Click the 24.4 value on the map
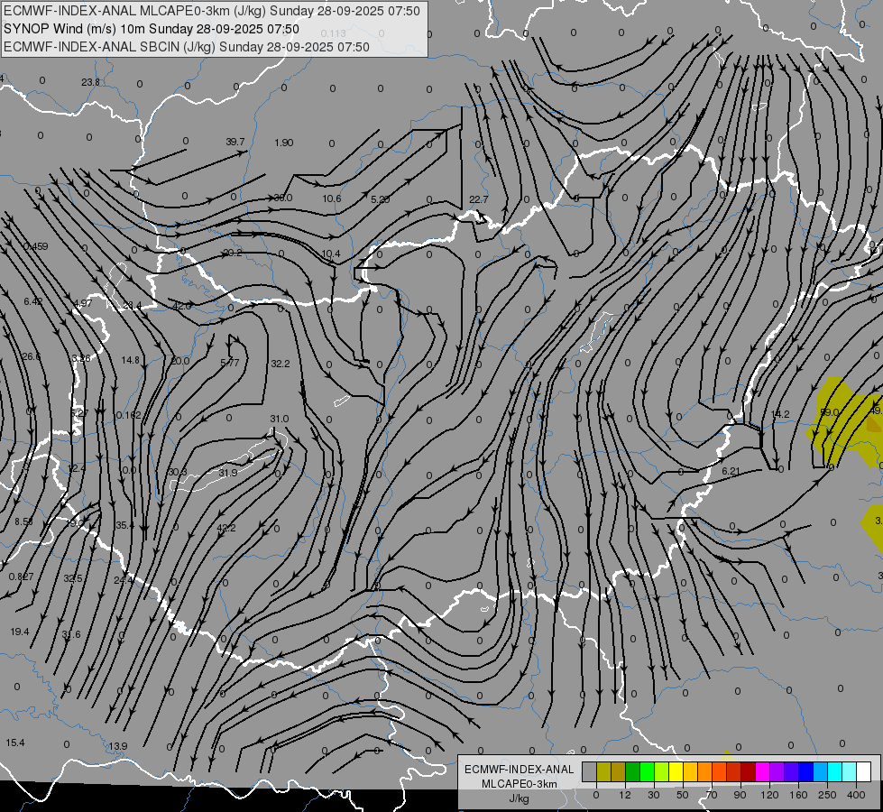This screenshot has height=812, width=883. (x=124, y=580)
